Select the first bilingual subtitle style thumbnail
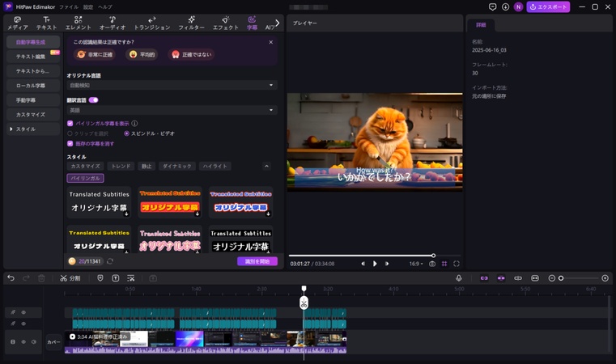Image resolution: width=616 pixels, height=364 pixels. click(100, 202)
